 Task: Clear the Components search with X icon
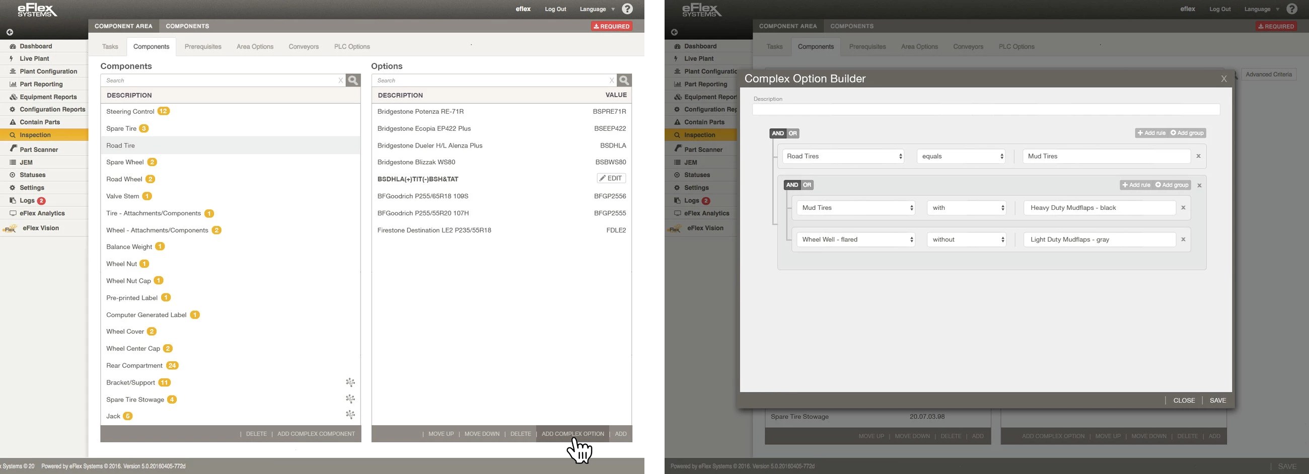[340, 81]
